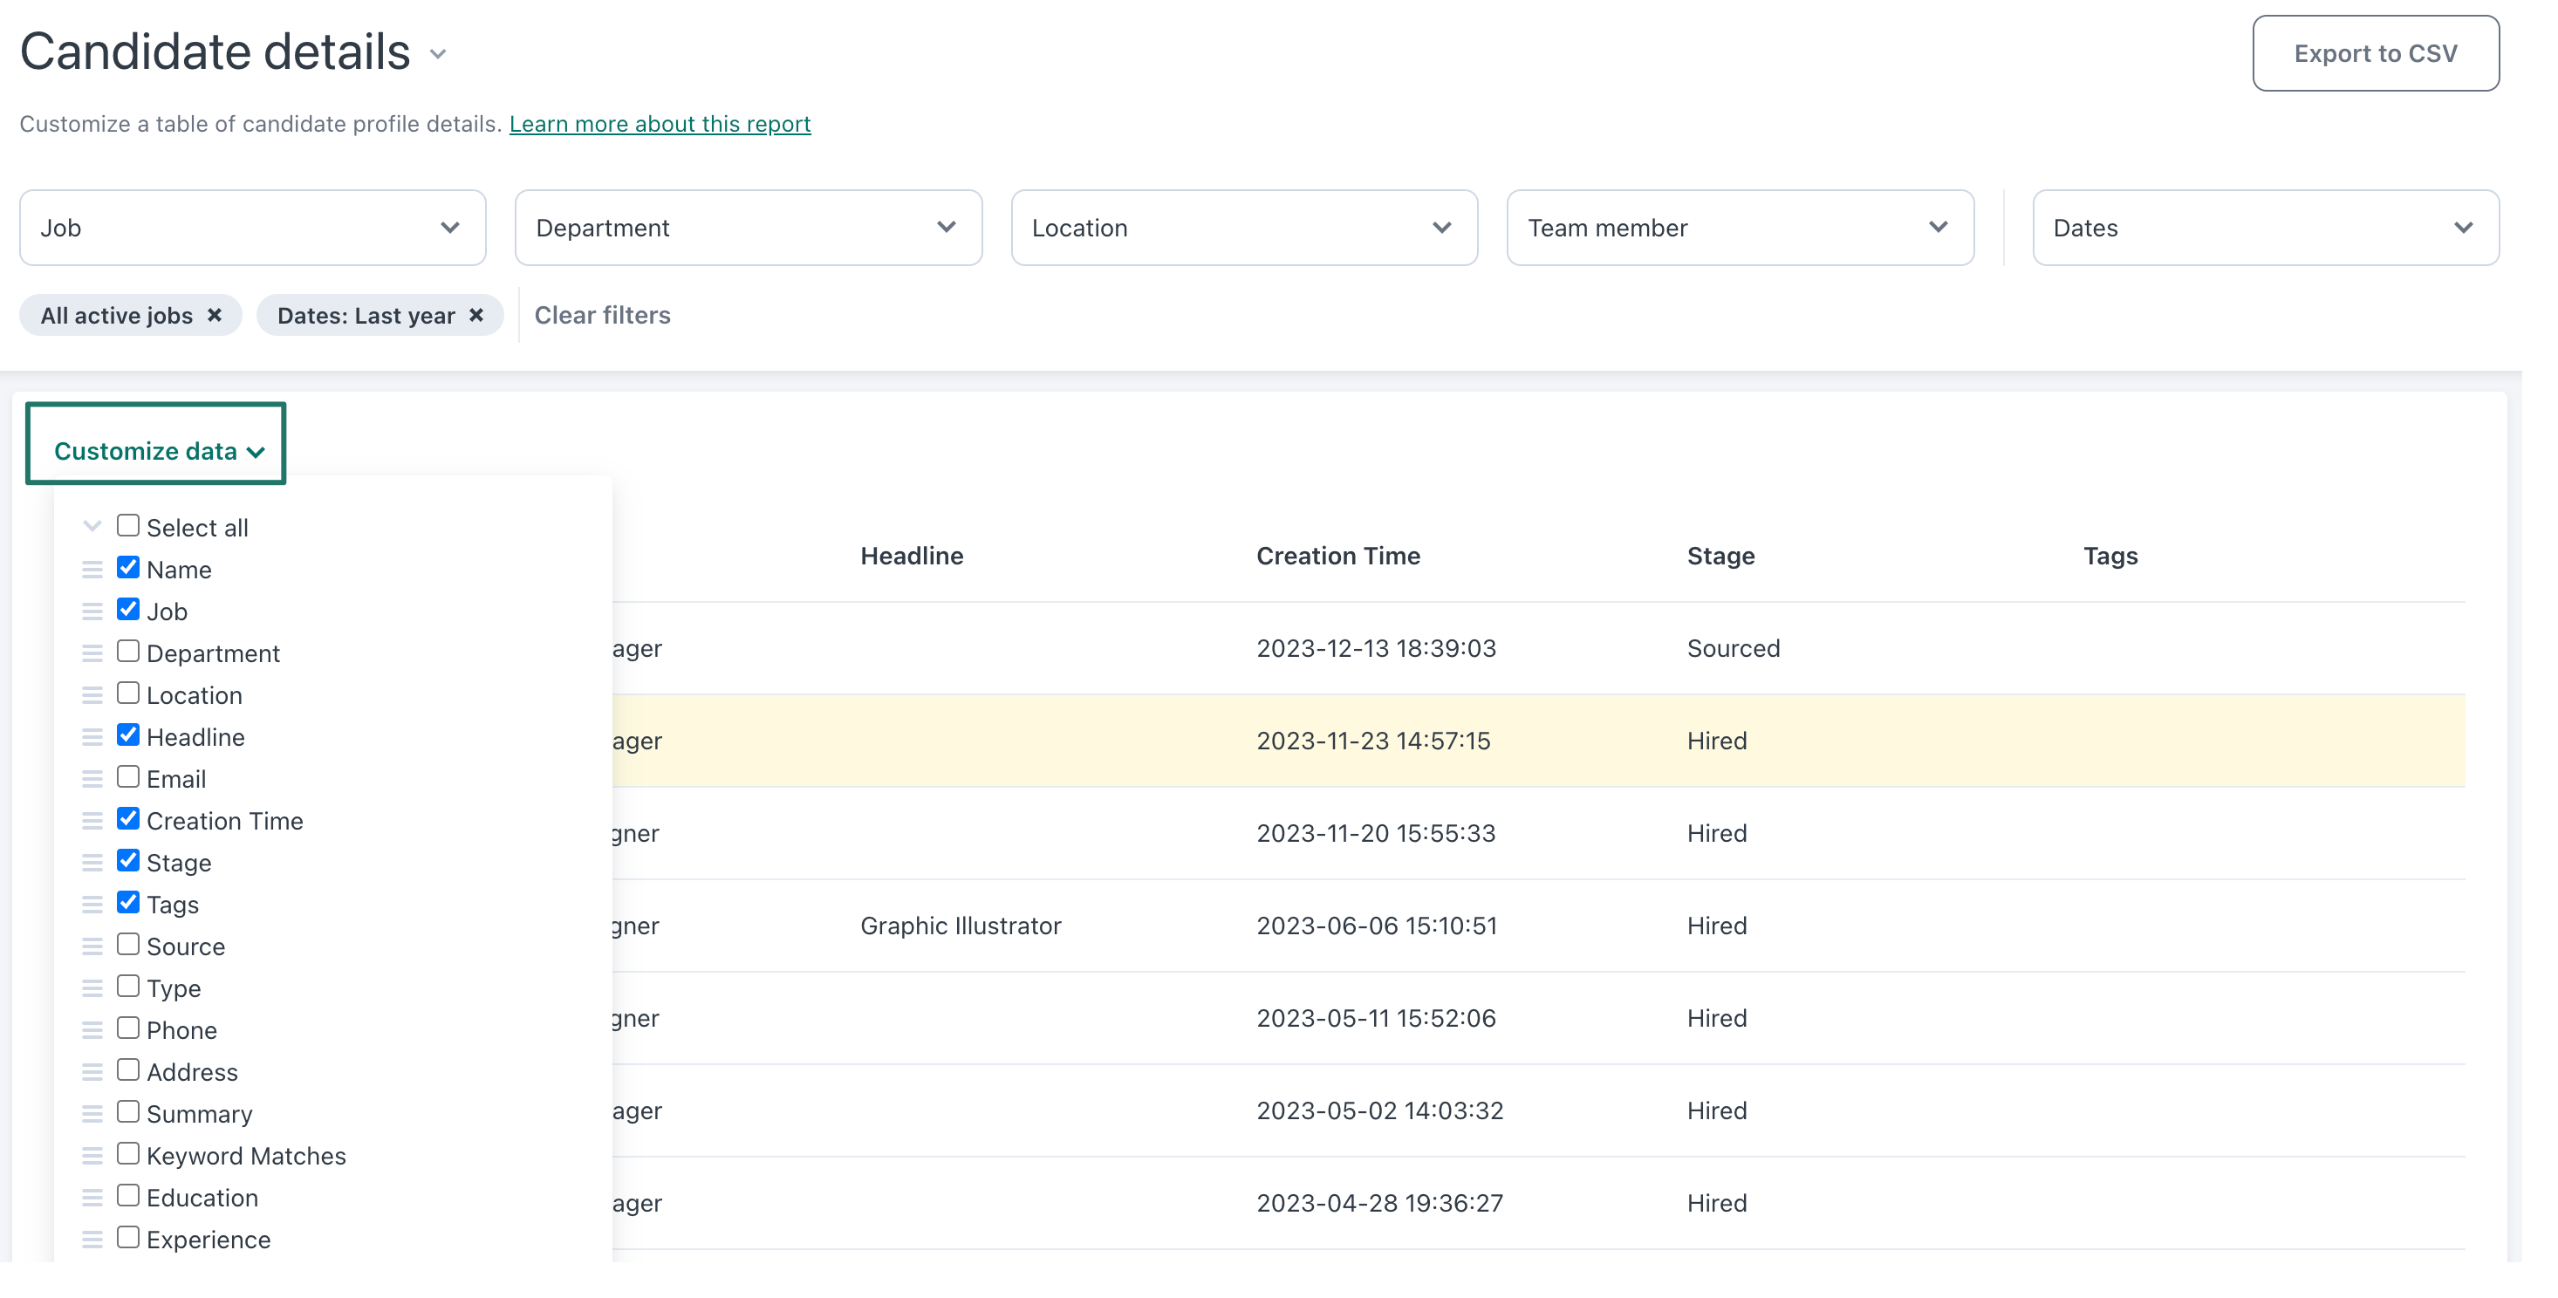Enable the Phone column checkbox
Screen dimensions: 2558x1298
click(128, 1028)
